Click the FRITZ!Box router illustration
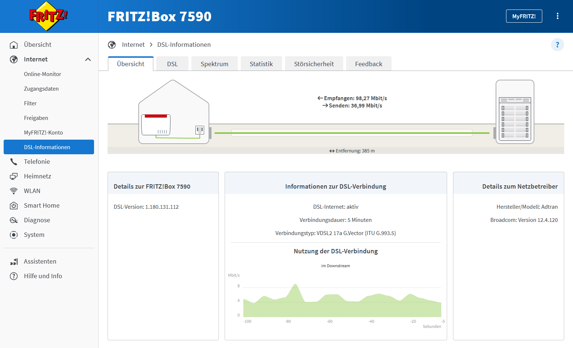573x348 pixels. (156, 125)
